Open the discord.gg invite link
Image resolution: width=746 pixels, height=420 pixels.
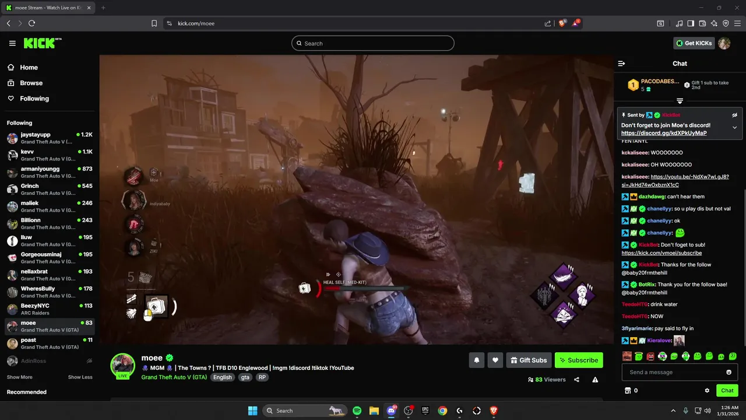pyautogui.click(x=664, y=133)
